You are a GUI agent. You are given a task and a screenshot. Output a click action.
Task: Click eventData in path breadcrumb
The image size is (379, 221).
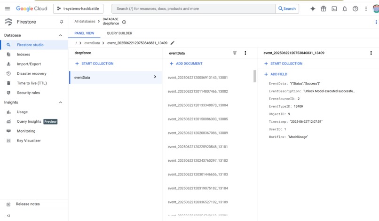point(92,43)
